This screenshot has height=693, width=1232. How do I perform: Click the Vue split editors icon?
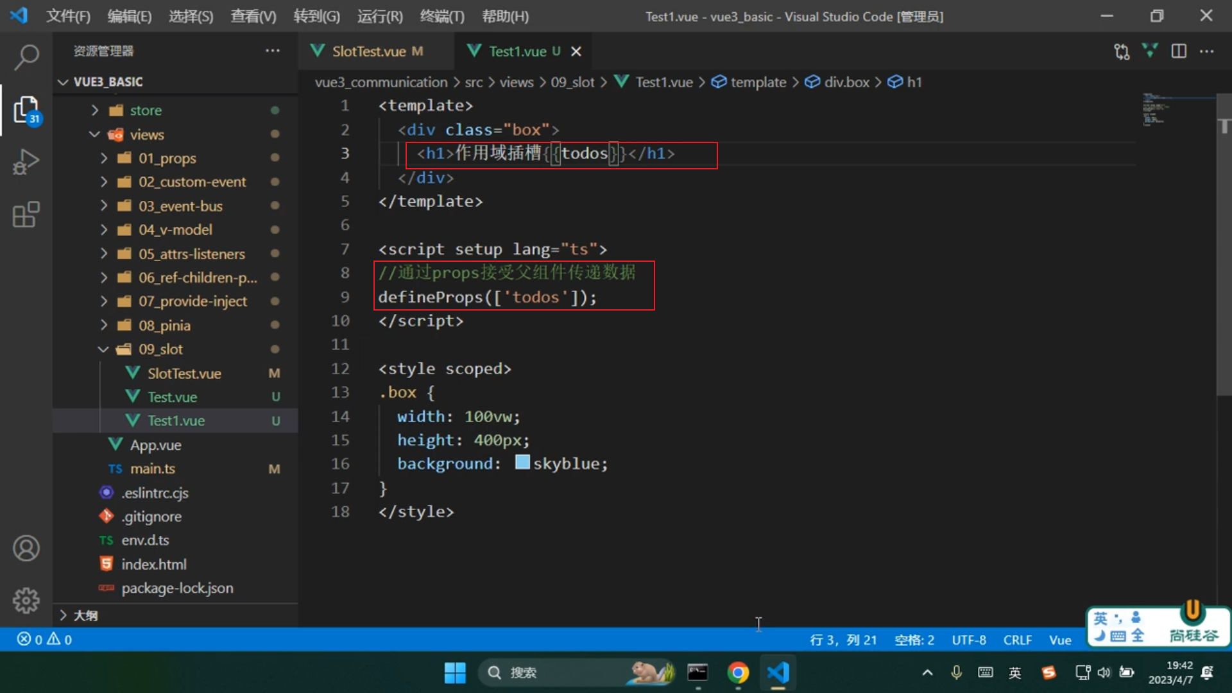tap(1150, 51)
